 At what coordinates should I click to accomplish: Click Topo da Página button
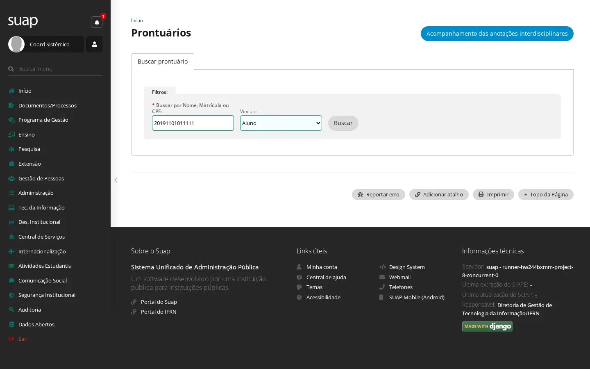[x=546, y=194]
